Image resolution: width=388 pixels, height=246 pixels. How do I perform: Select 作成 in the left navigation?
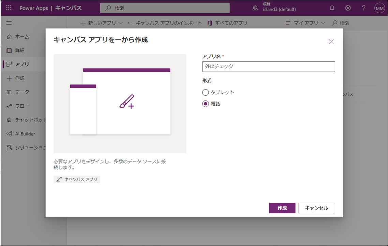pyautogui.click(x=20, y=78)
